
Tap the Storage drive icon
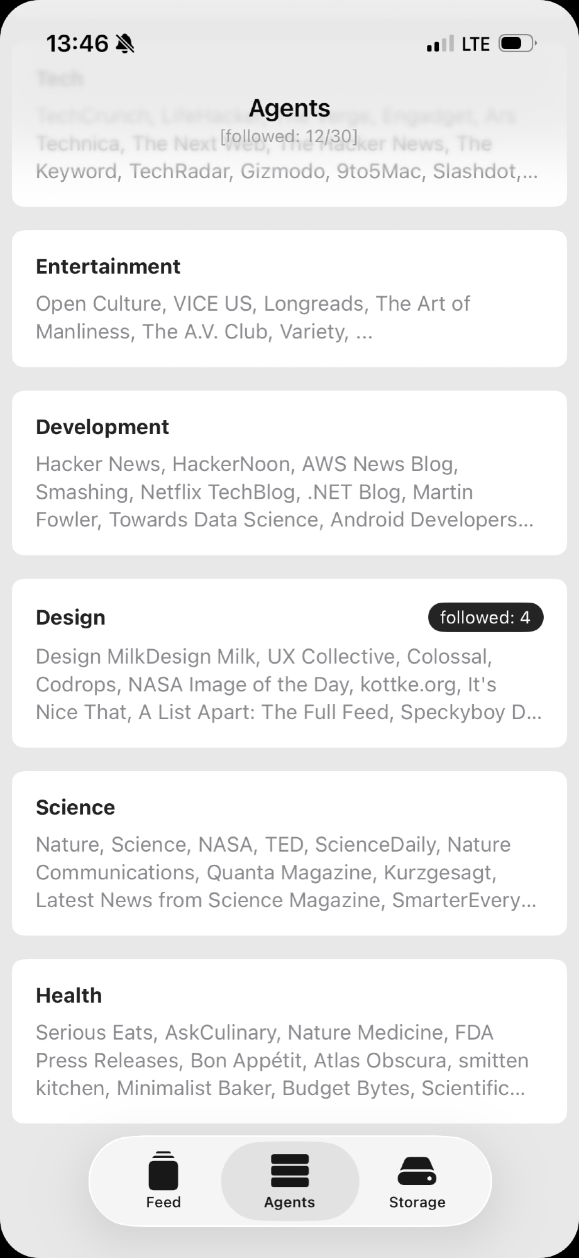click(417, 1171)
